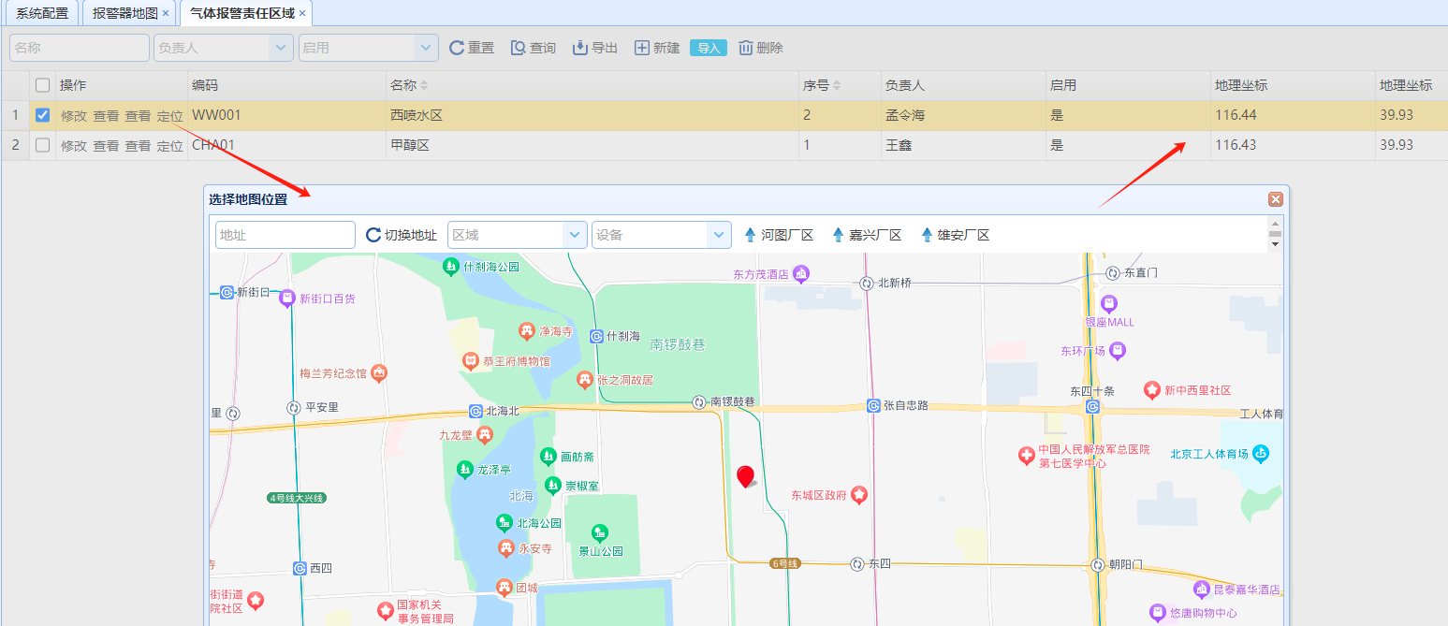This screenshot has width=1448, height=626.
Task: Expand the 负责人 filter dropdown
Action: [280, 48]
